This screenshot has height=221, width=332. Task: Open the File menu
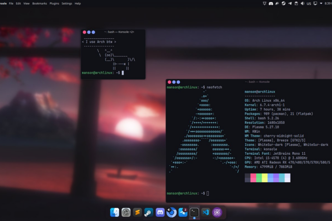pos(11,3)
